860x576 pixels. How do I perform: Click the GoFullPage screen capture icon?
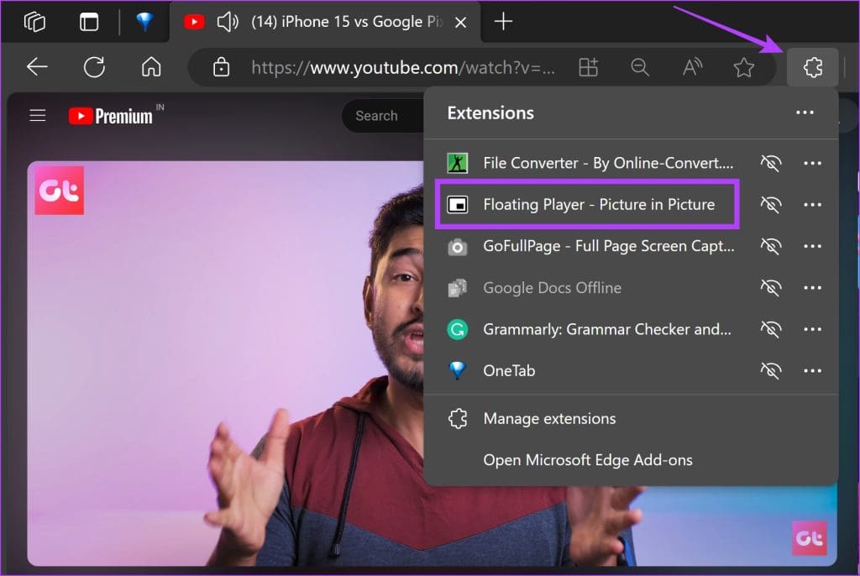click(457, 246)
